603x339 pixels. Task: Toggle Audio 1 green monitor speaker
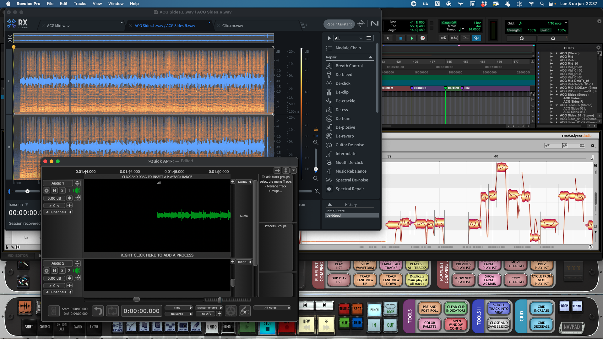click(x=76, y=191)
